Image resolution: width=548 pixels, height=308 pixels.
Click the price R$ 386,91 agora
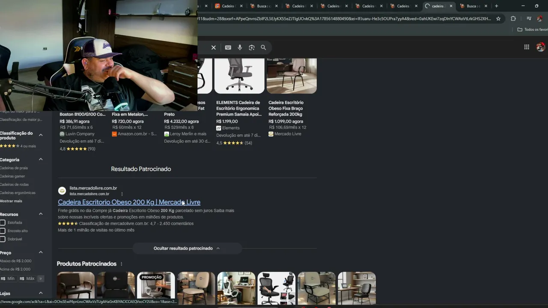tap(74, 121)
